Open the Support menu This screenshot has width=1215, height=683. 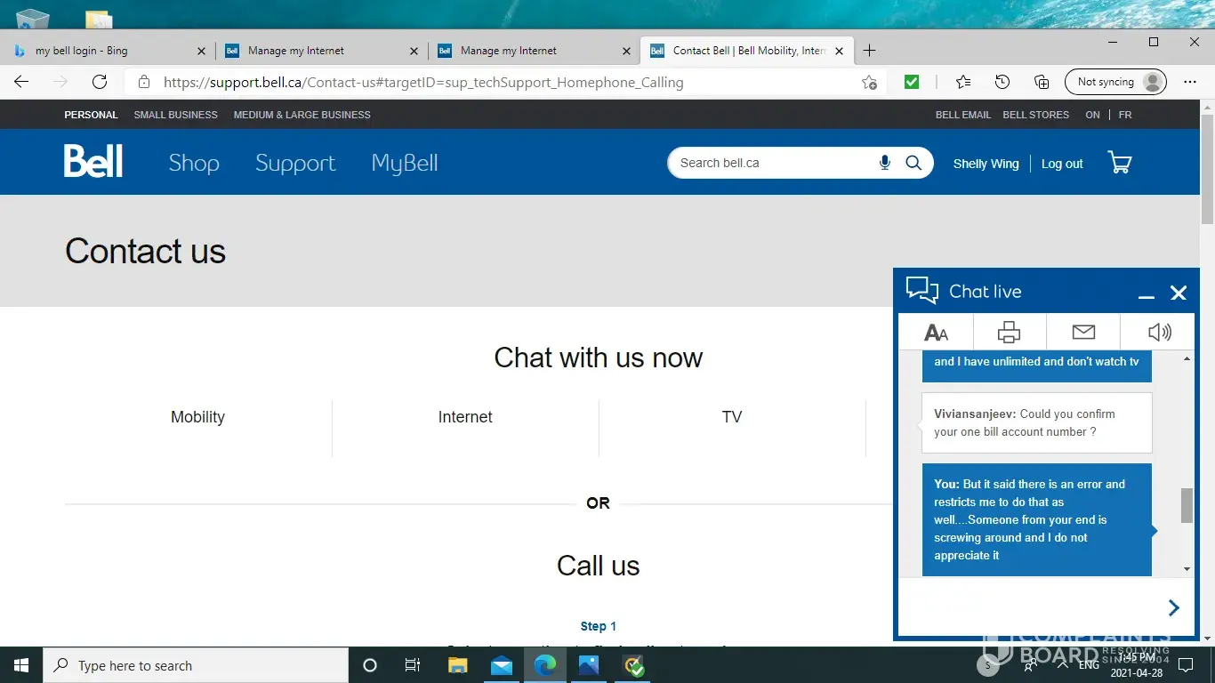(x=295, y=163)
